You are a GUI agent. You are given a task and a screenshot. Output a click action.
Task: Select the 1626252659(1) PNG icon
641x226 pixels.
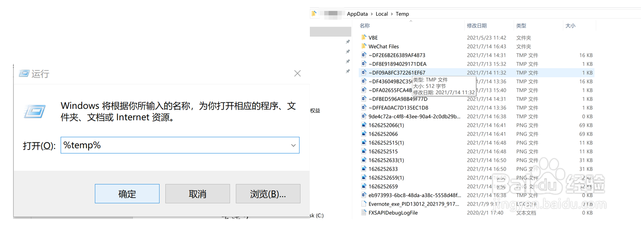coord(364,177)
